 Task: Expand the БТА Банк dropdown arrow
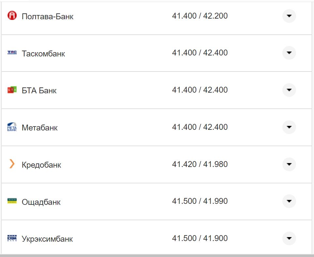[x=289, y=90]
